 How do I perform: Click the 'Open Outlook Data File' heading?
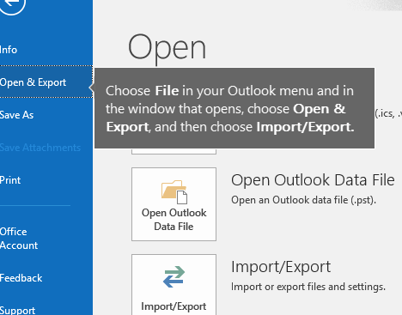point(313,180)
